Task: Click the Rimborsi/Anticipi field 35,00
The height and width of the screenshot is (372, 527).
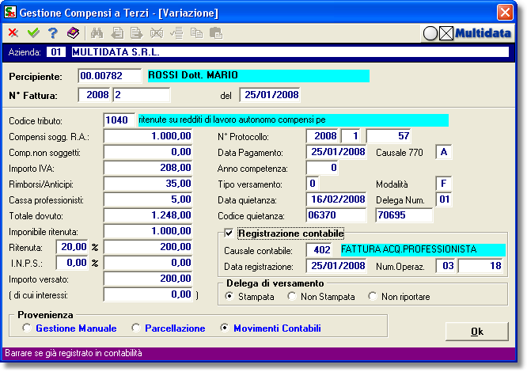Action: [148, 184]
